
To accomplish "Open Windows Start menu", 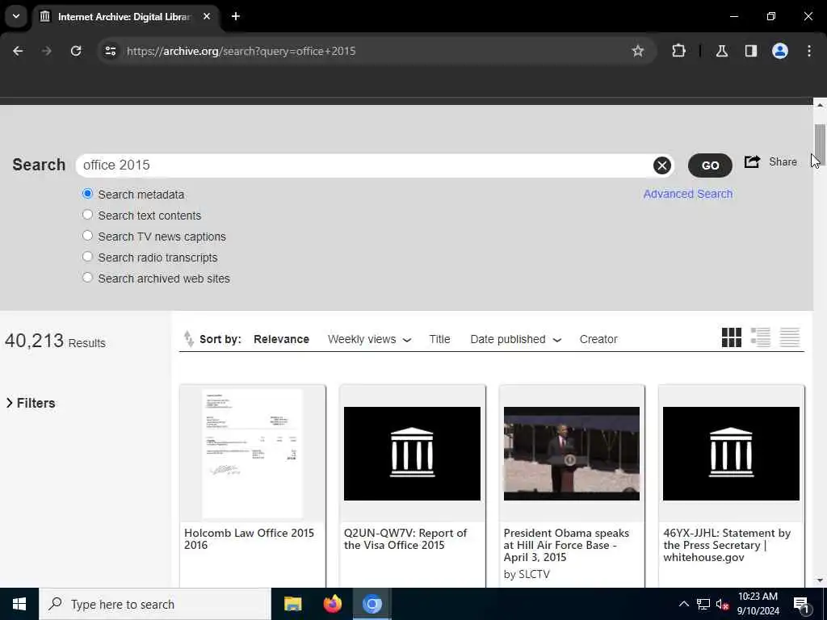I will [x=19, y=604].
